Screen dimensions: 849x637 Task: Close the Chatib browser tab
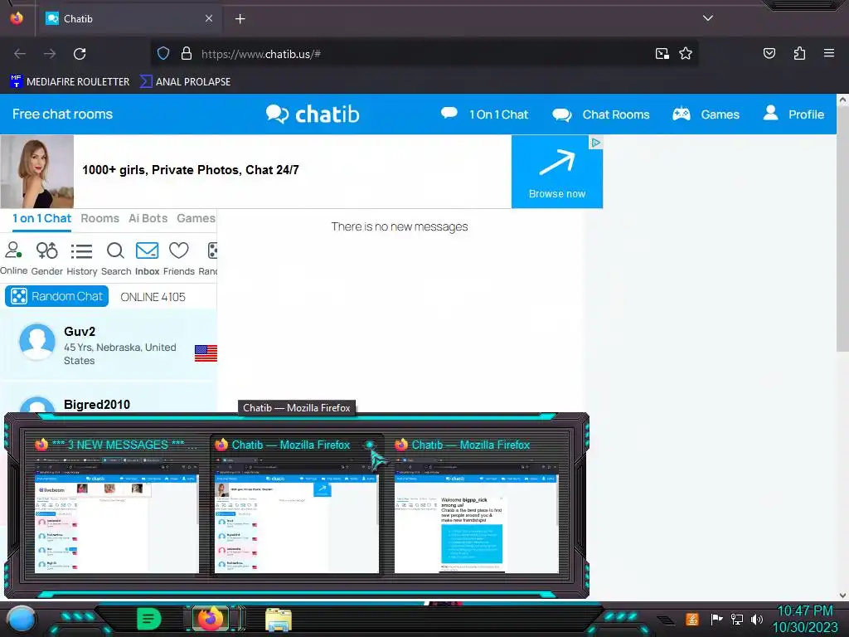coord(209,18)
